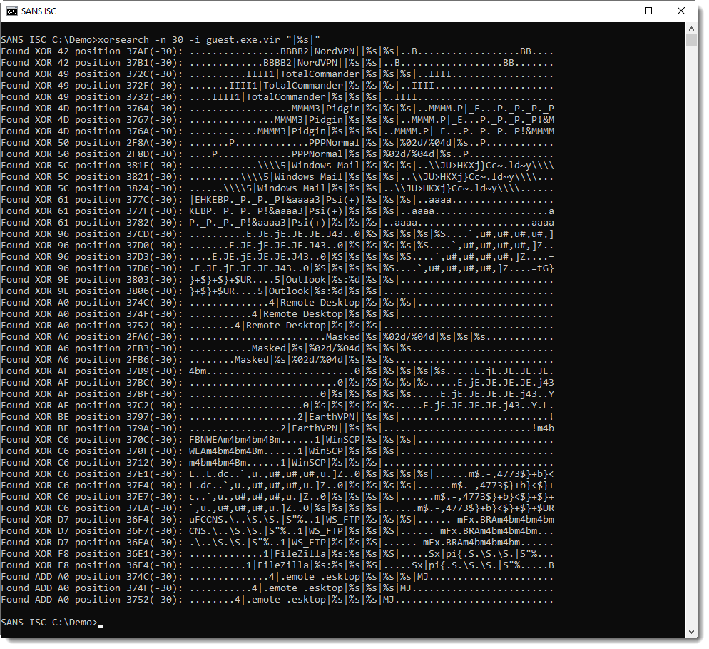This screenshot has width=709, height=649.
Task: Minimize the SANS ISC console window
Action: [616, 11]
